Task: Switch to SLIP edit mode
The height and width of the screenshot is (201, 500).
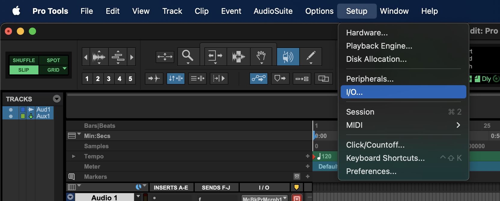Action: tap(24, 70)
